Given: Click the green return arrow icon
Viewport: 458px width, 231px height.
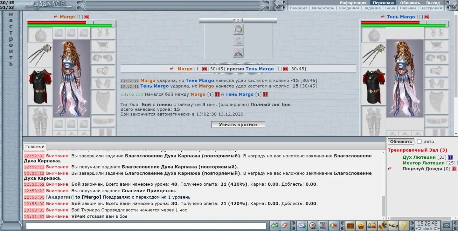Looking at the screenshot, I should [274, 226].
